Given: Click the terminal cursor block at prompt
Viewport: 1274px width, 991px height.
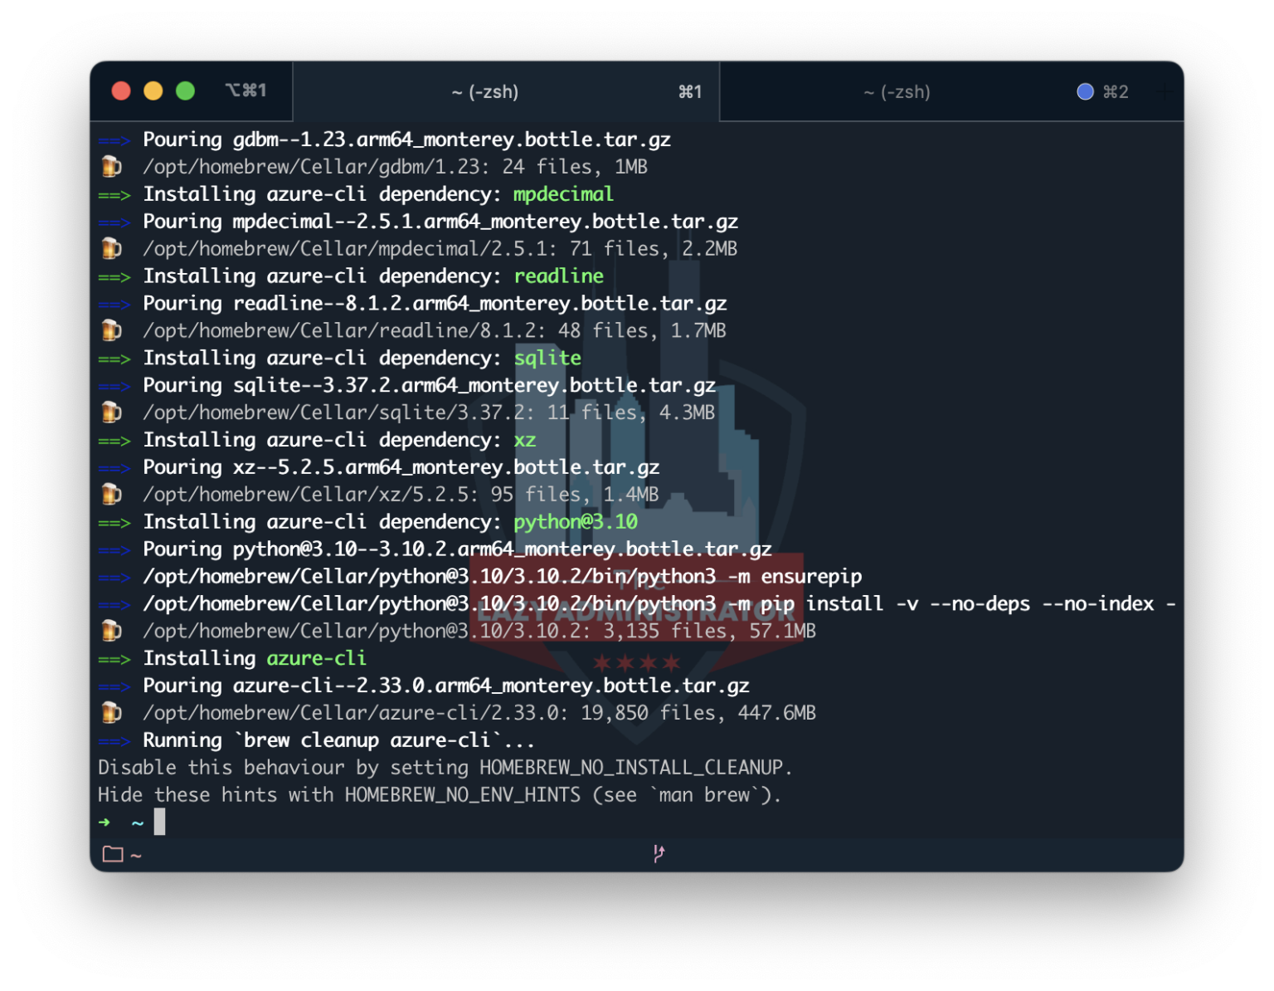Looking at the screenshot, I should pos(159,822).
